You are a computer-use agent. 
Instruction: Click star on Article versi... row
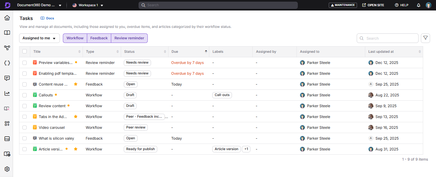click(x=76, y=149)
